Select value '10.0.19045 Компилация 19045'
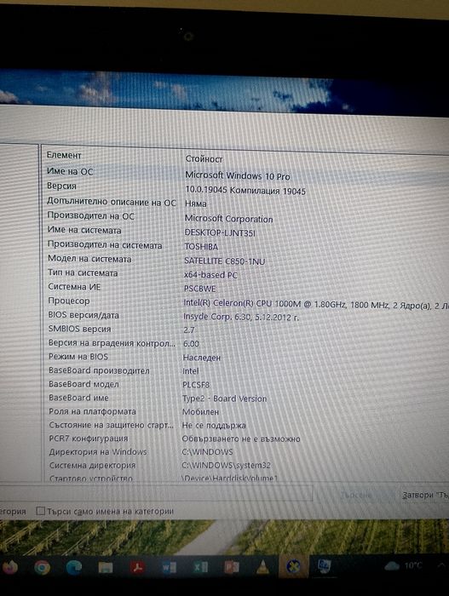This screenshot has width=449, height=596. [245, 190]
